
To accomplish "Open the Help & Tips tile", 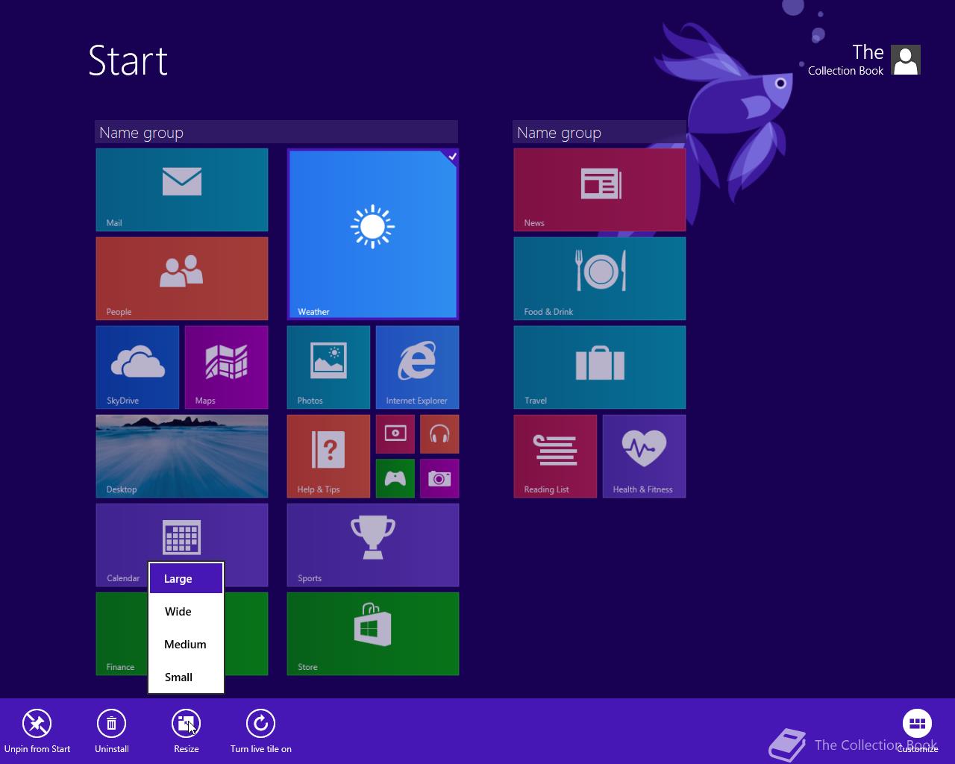I will pyautogui.click(x=328, y=456).
